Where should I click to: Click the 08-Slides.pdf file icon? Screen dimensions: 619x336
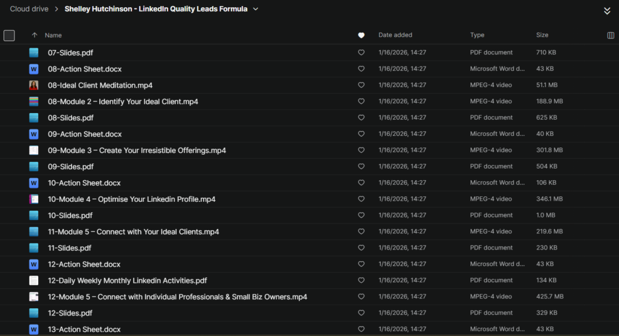34,118
